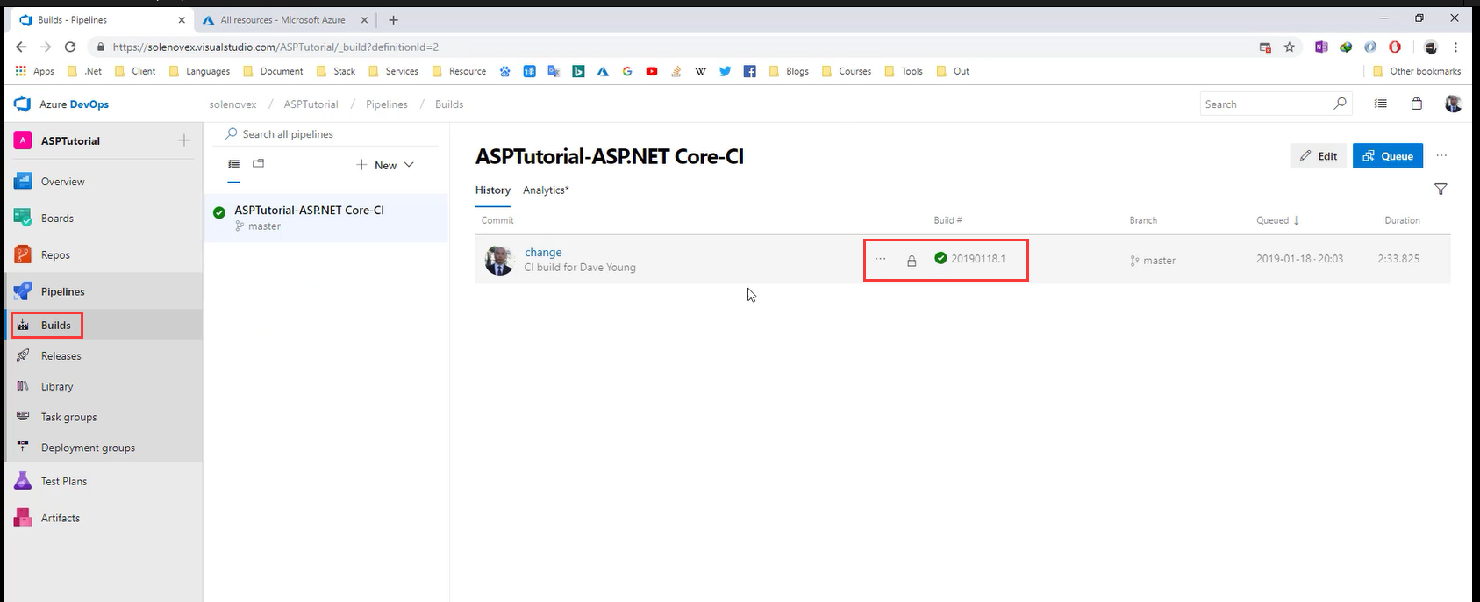Click the Azure DevOps logo
Viewport: 1480px width, 602px height.
click(22, 104)
